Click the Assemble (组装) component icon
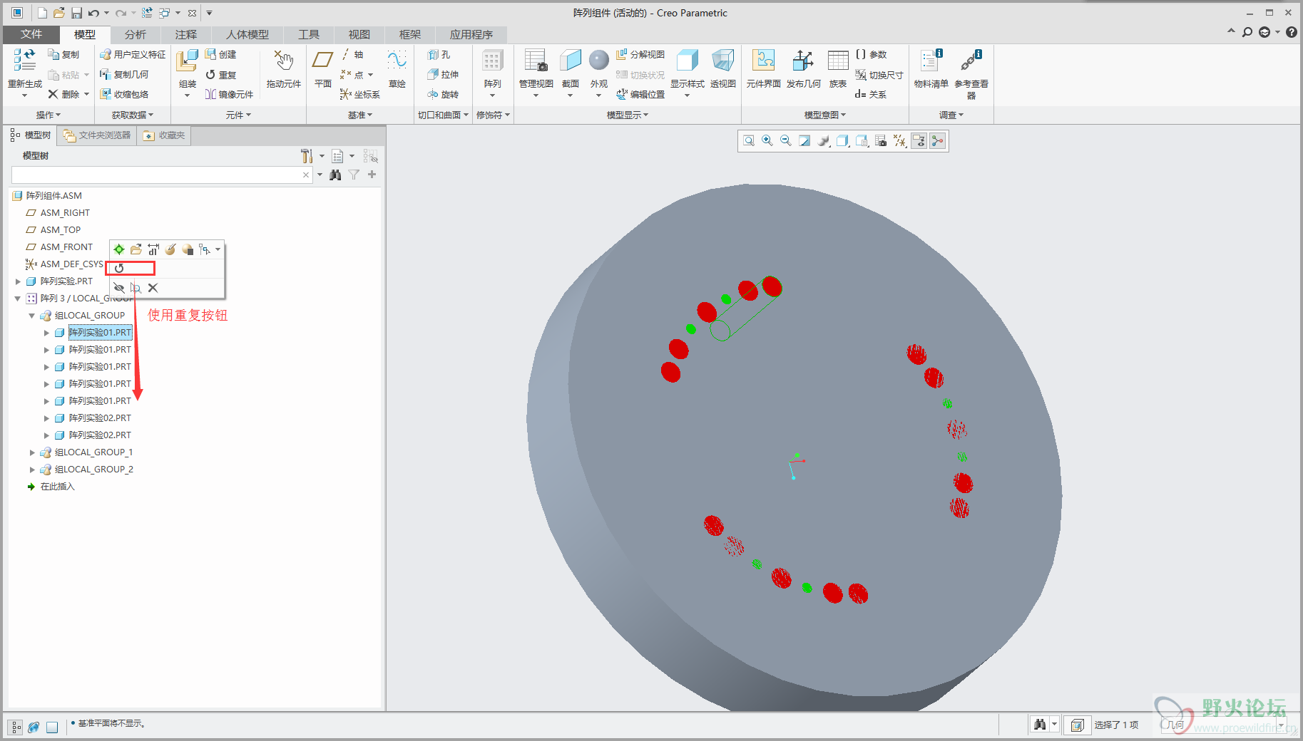This screenshot has width=1303, height=741. (187, 61)
